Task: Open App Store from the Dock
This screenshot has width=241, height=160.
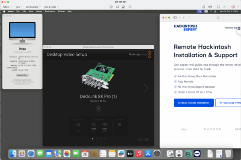Action: [148, 154]
